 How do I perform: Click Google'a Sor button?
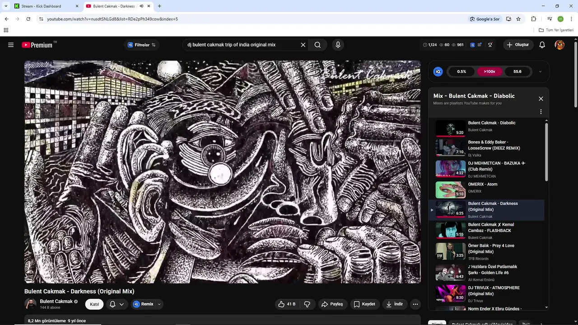[485, 19]
